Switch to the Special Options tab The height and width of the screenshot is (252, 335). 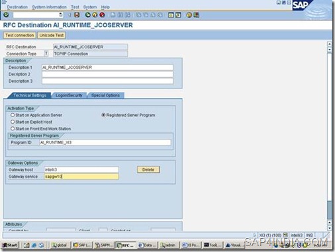click(105, 95)
